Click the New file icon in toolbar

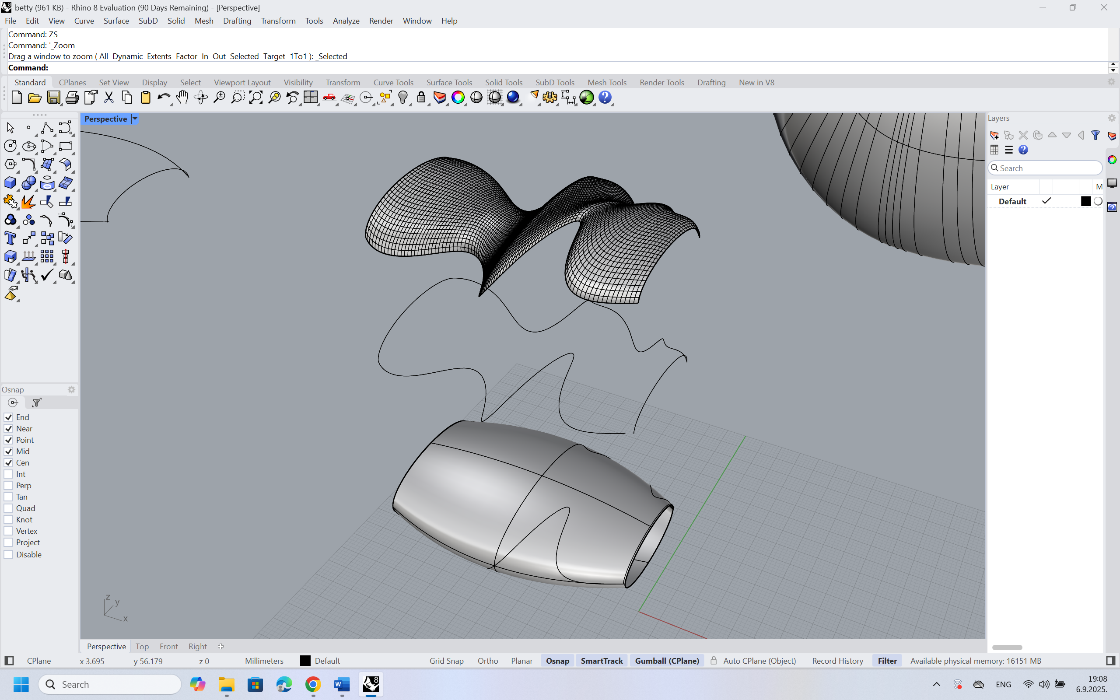(17, 98)
